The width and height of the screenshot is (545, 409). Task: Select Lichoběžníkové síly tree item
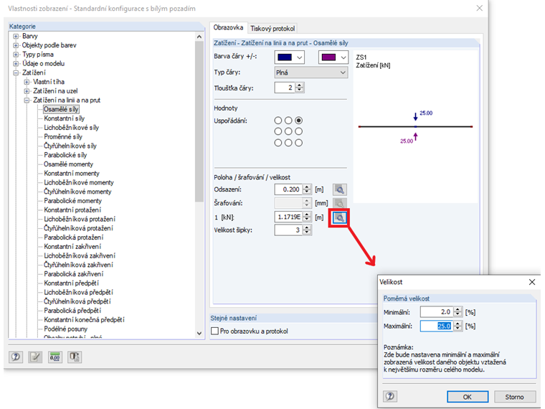tap(71, 128)
